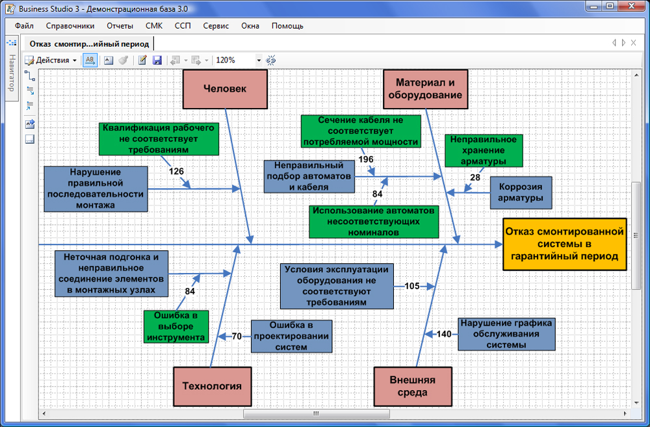The image size is (650, 427).
Task: Open the Отчеты menu
Action: click(120, 26)
